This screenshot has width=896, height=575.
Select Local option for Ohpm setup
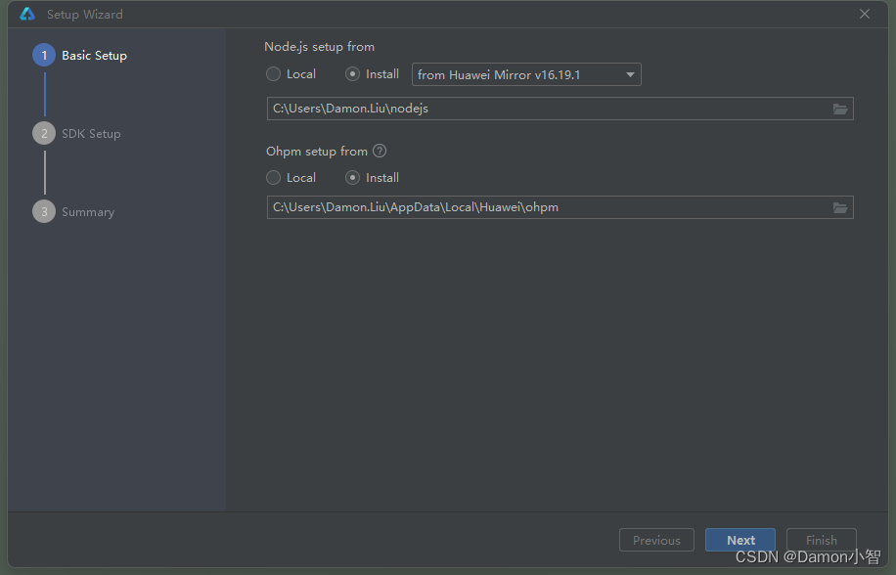pyautogui.click(x=291, y=178)
